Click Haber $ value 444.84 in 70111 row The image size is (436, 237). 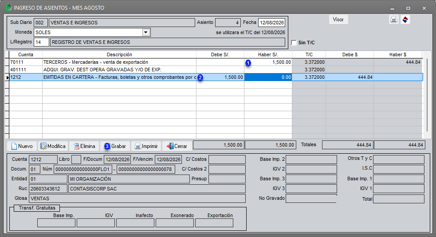click(397, 62)
